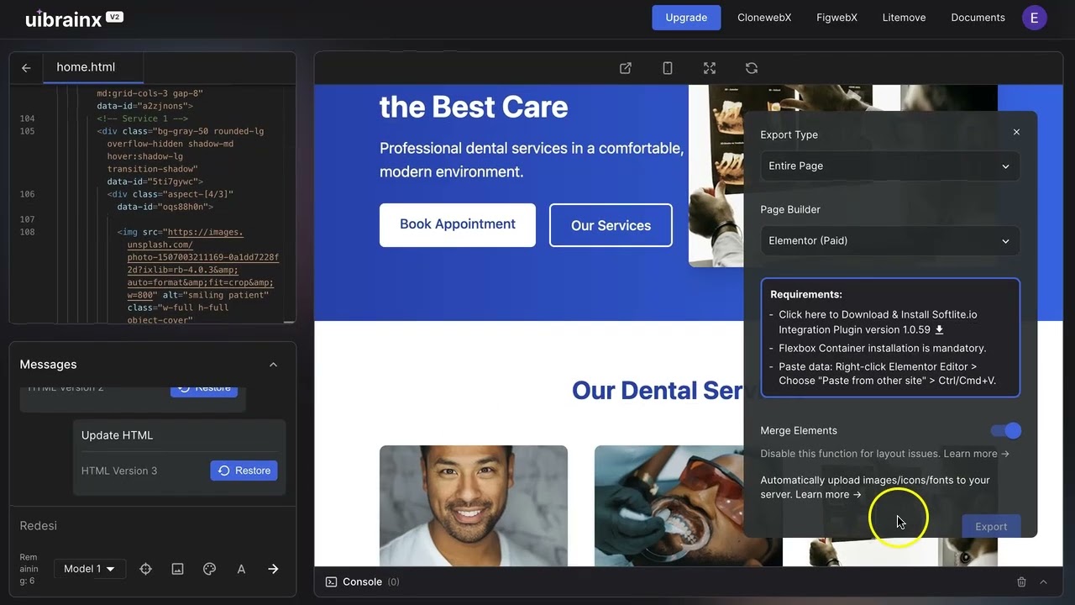Open user avatar E menu

click(x=1035, y=18)
